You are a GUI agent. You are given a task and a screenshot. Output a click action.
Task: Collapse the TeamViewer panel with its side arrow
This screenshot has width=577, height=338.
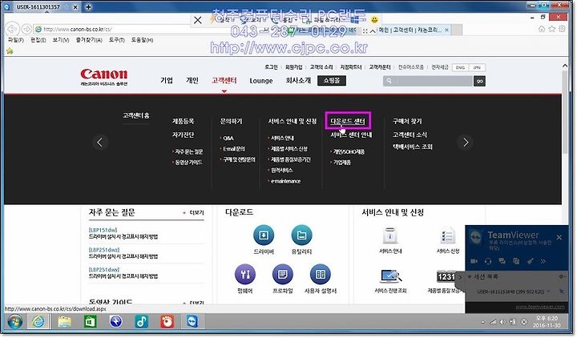tap(460, 277)
